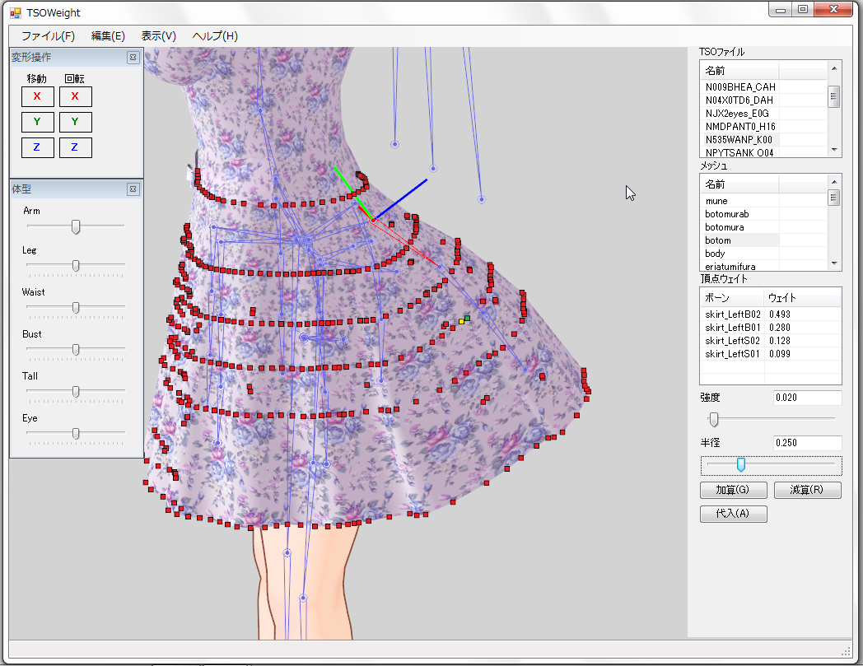Click the Waist slider thumb
The image size is (863, 666).
coord(76,308)
